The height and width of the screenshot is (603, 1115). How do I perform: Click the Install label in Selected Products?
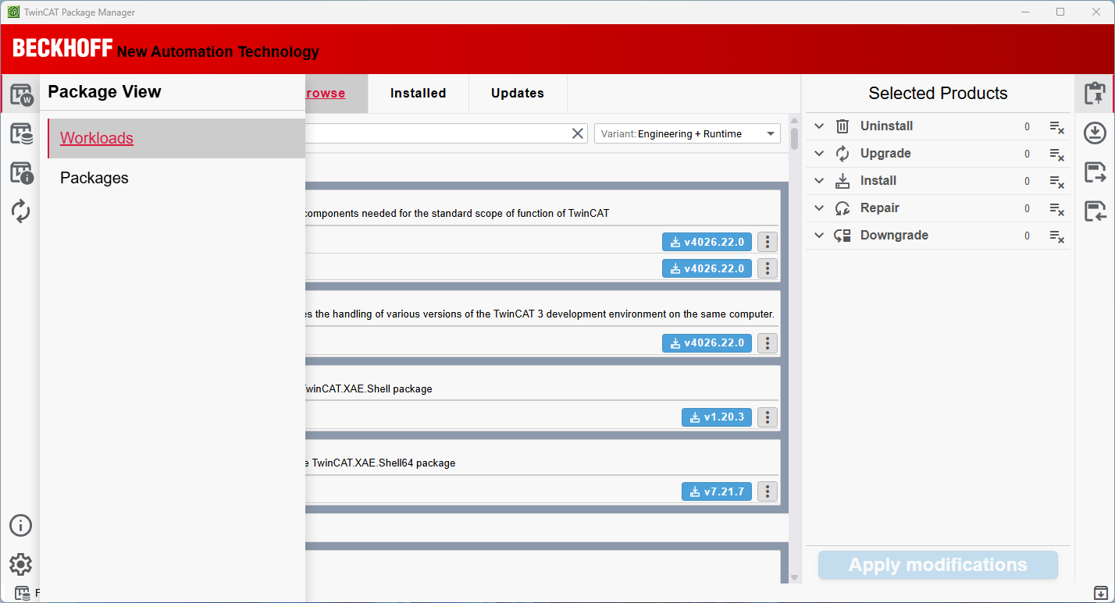pyautogui.click(x=878, y=181)
